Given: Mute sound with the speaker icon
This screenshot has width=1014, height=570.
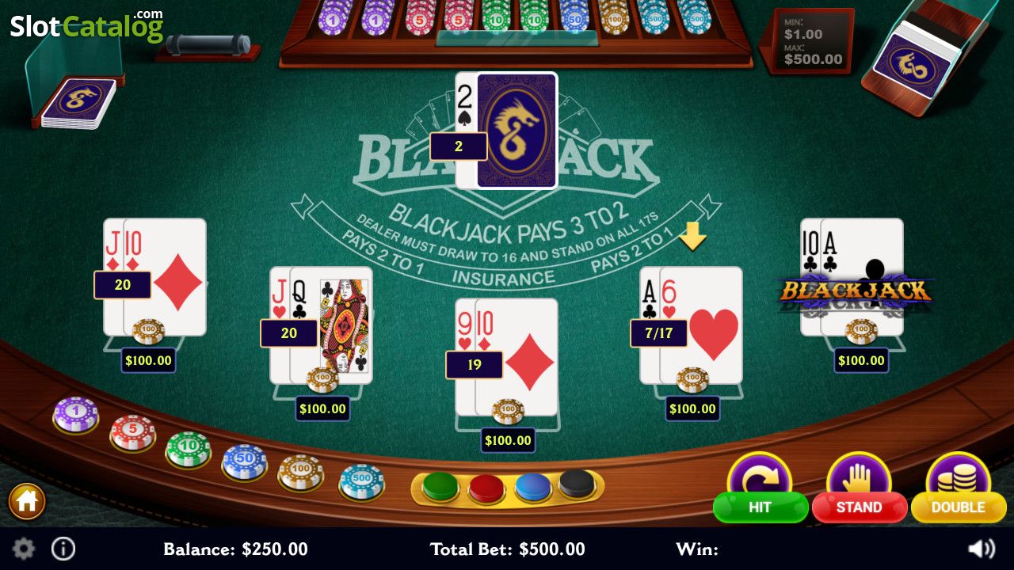Looking at the screenshot, I should pyautogui.click(x=982, y=549).
